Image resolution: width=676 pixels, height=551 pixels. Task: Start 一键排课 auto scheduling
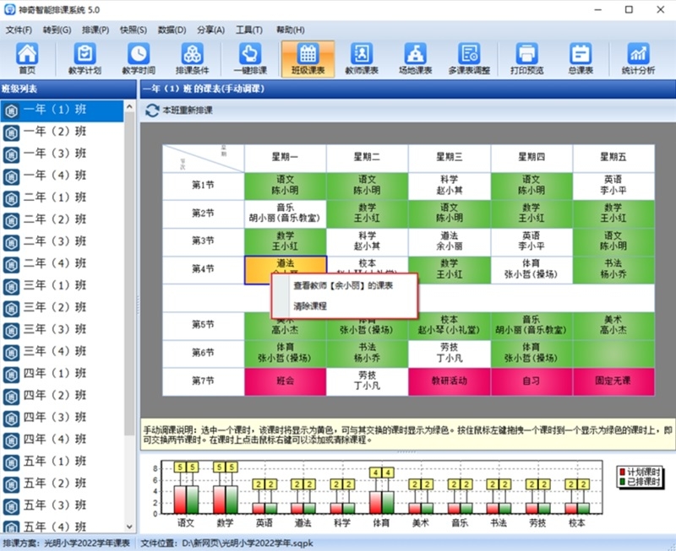[x=250, y=59]
